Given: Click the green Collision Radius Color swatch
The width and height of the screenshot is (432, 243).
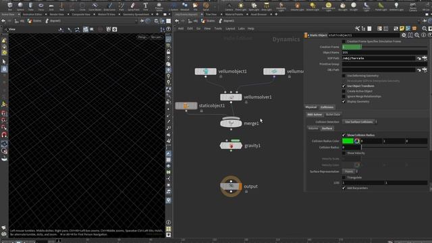Looking at the screenshot, I should (348, 141).
